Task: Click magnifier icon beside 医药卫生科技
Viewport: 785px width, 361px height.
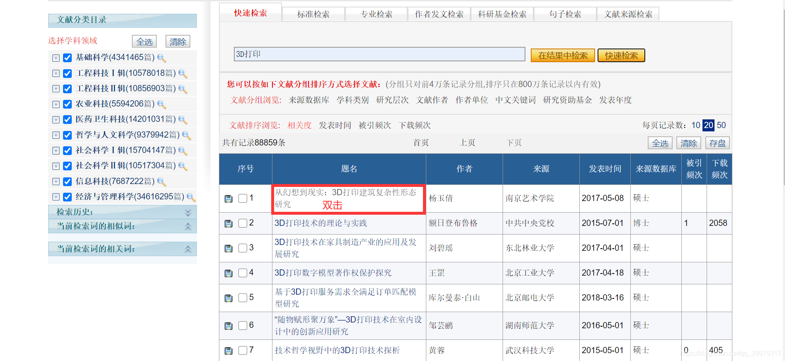Action: 183,120
